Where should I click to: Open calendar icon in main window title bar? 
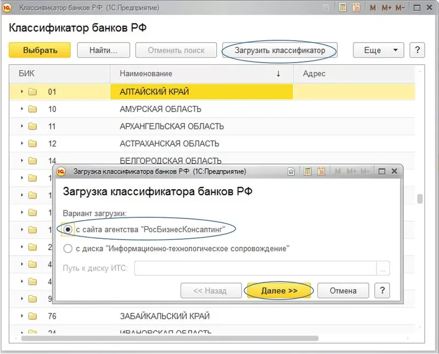click(x=356, y=8)
